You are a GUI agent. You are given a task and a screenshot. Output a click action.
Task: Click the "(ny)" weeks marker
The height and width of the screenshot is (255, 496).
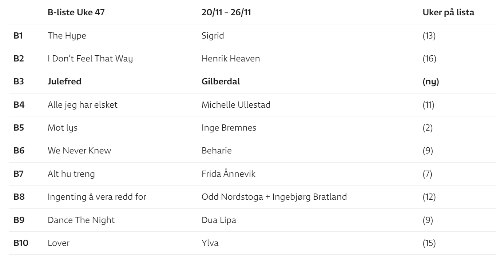pos(430,81)
